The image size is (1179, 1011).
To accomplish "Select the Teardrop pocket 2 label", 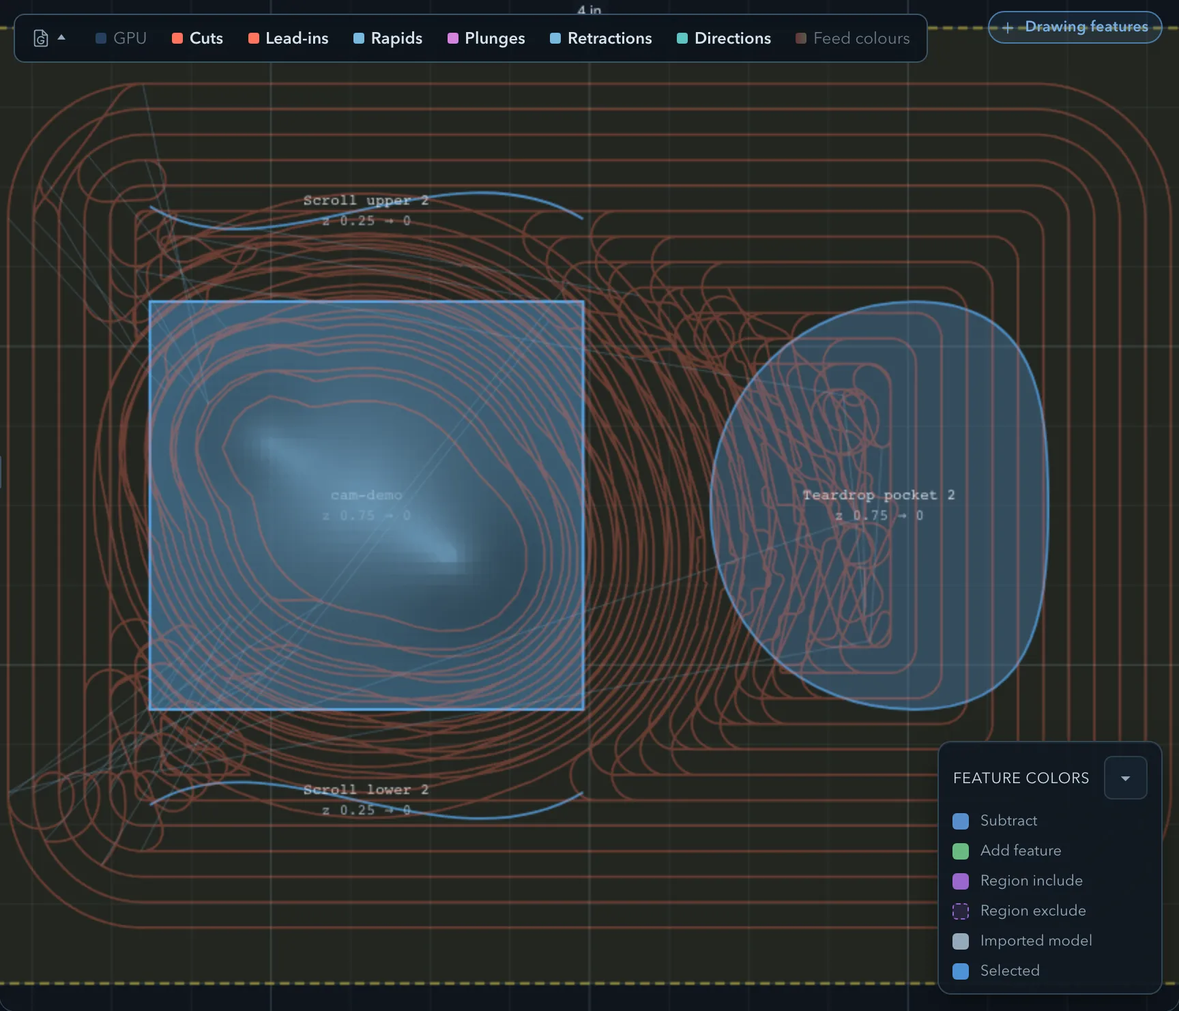I will click(878, 495).
